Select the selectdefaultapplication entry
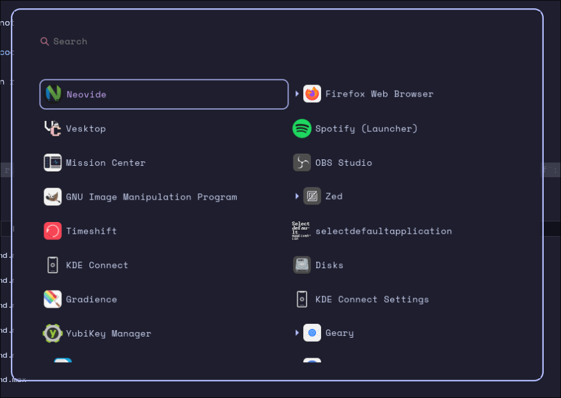This screenshot has height=398, width=561. (384, 231)
